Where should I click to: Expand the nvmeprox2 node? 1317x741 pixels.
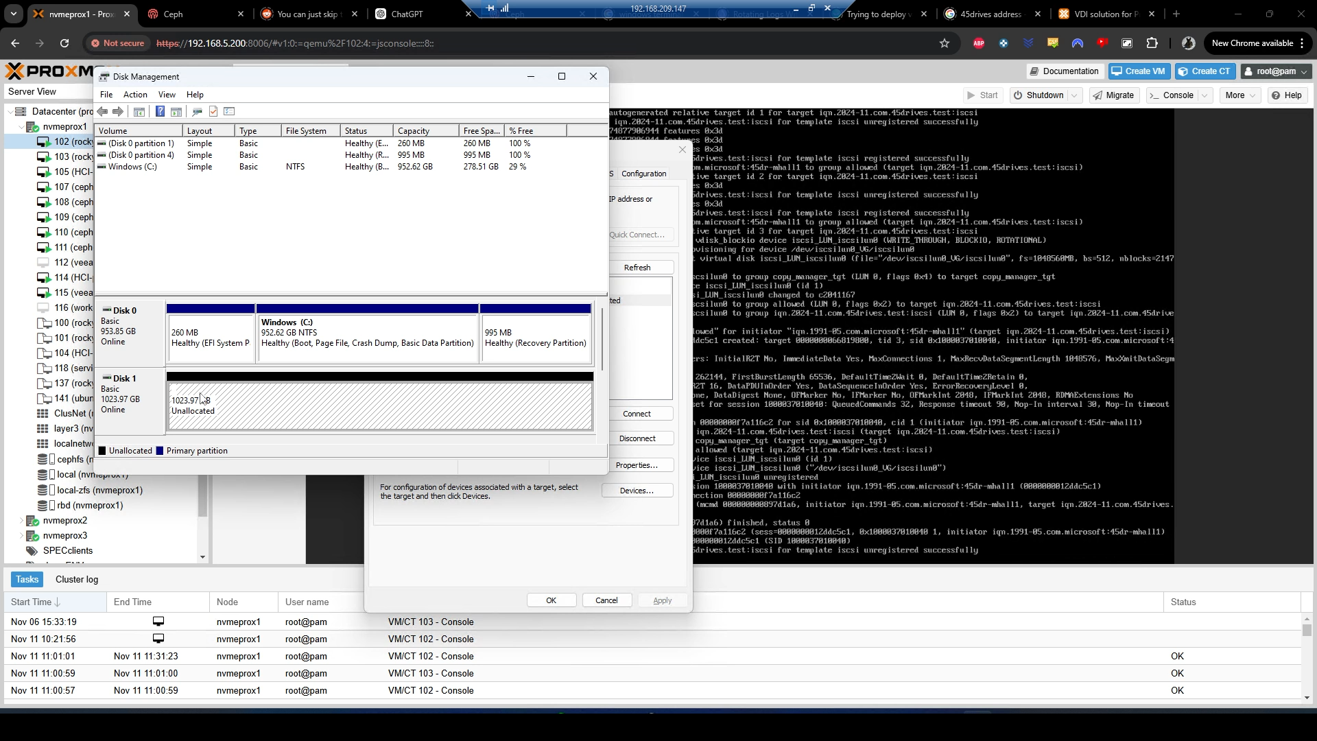click(x=21, y=521)
